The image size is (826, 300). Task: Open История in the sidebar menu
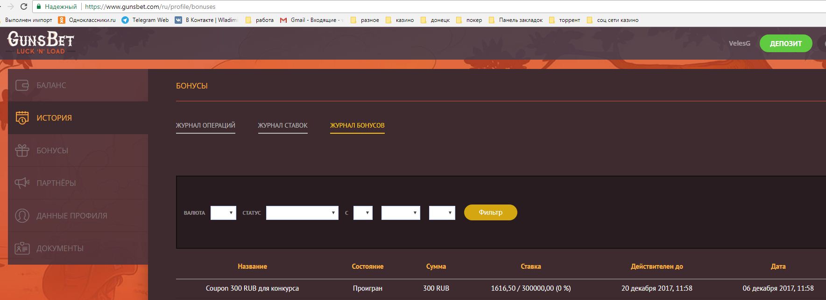click(78, 118)
